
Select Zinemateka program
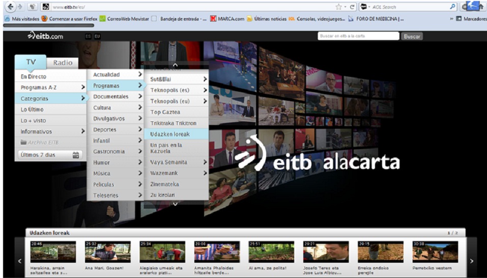[x=177, y=184]
